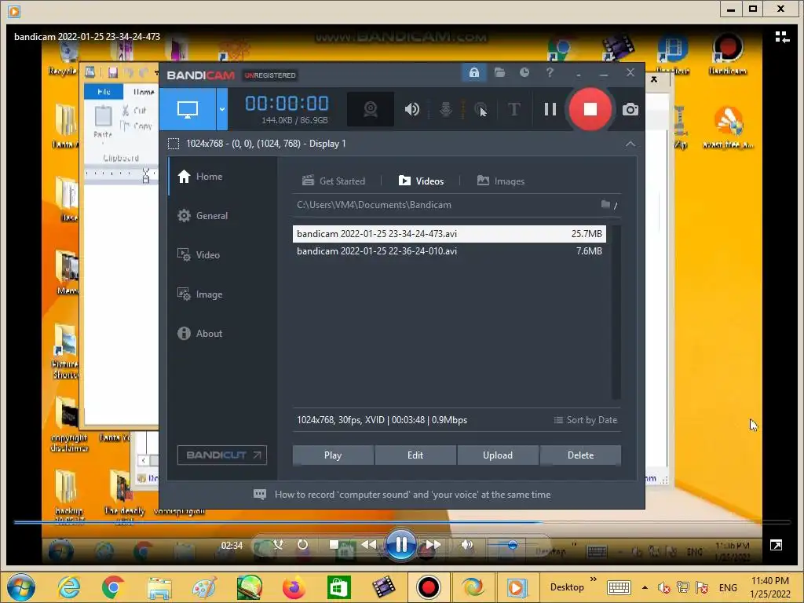Take a screenshot with camera icon

point(630,109)
